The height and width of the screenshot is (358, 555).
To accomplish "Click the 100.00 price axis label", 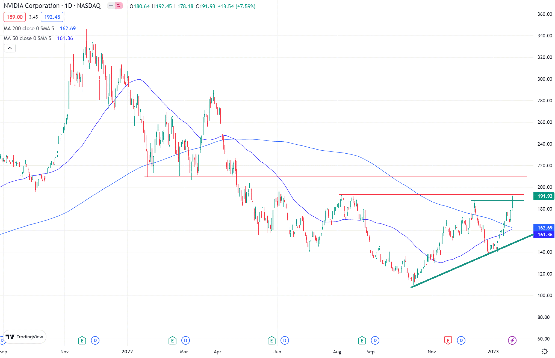I will click(x=545, y=295).
